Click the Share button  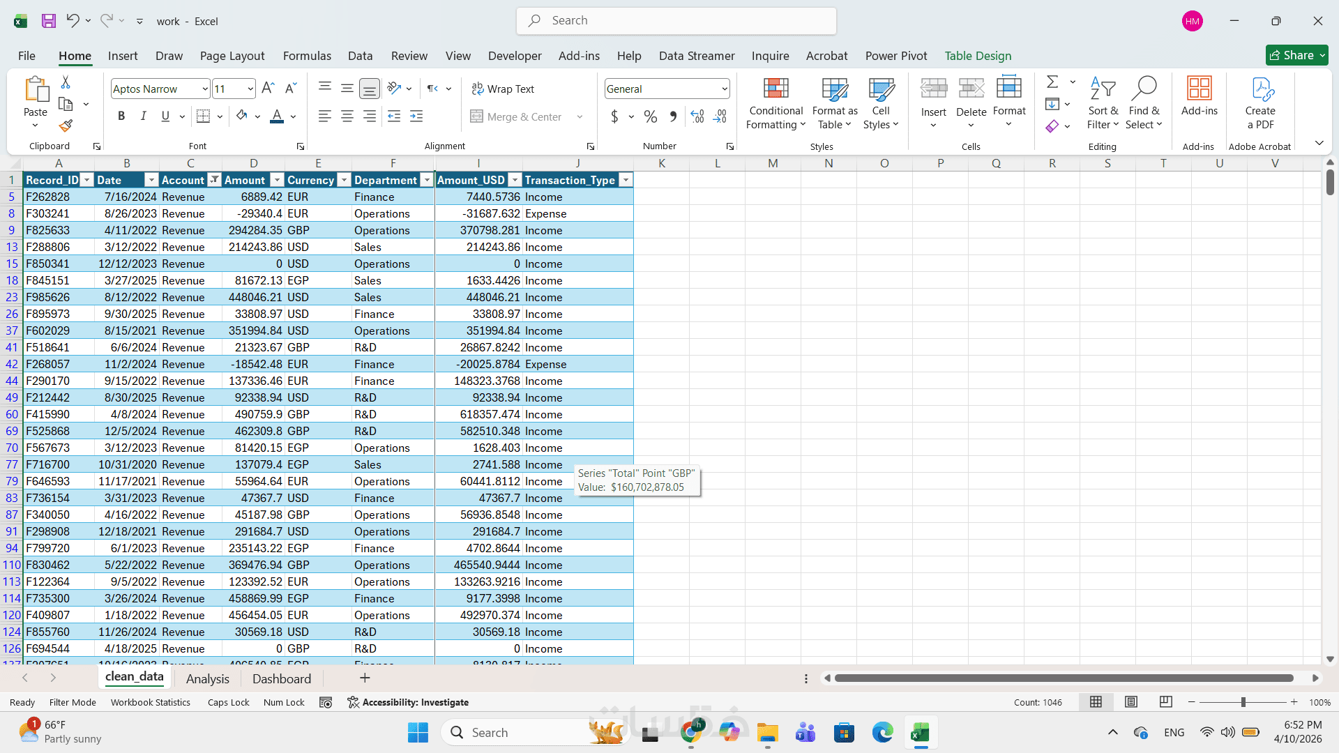pos(1292,55)
